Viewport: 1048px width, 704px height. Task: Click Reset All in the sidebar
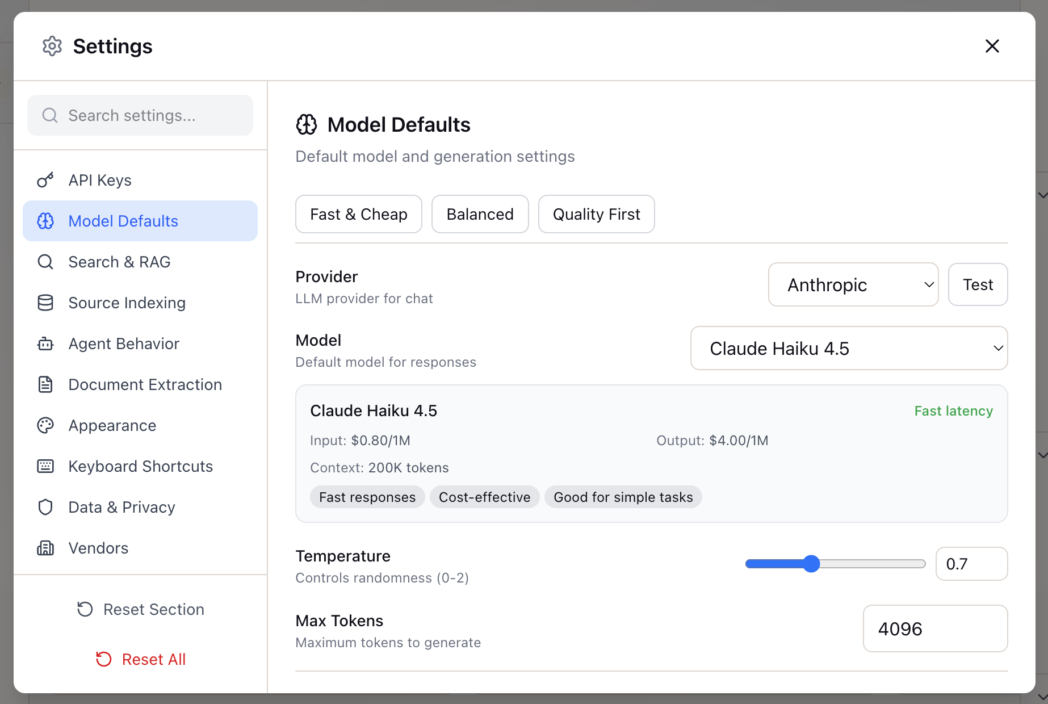click(140, 659)
